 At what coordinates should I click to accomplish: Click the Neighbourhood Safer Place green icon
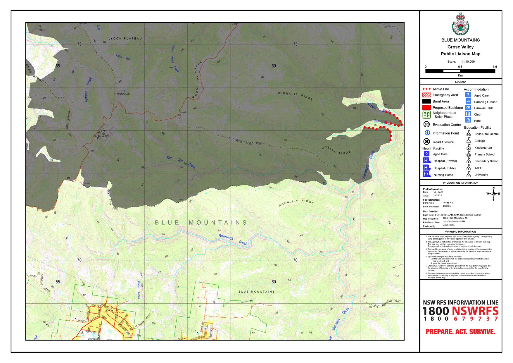[426, 115]
